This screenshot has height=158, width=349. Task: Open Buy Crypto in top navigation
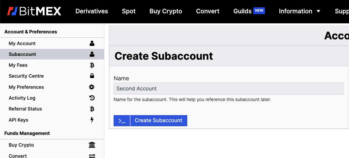[x=166, y=11]
